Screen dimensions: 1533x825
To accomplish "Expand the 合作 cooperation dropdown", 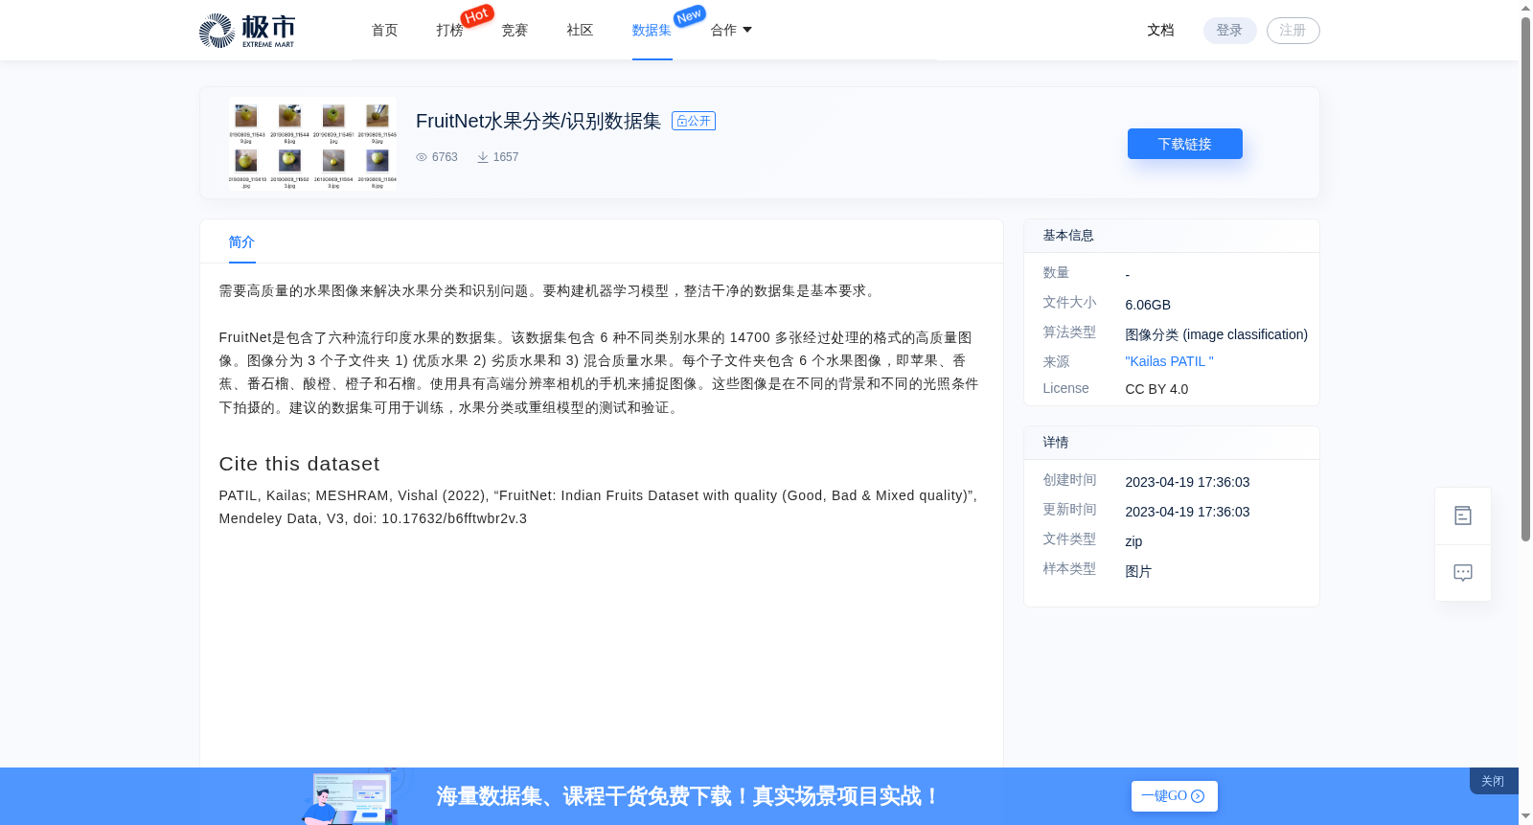I will point(731,31).
